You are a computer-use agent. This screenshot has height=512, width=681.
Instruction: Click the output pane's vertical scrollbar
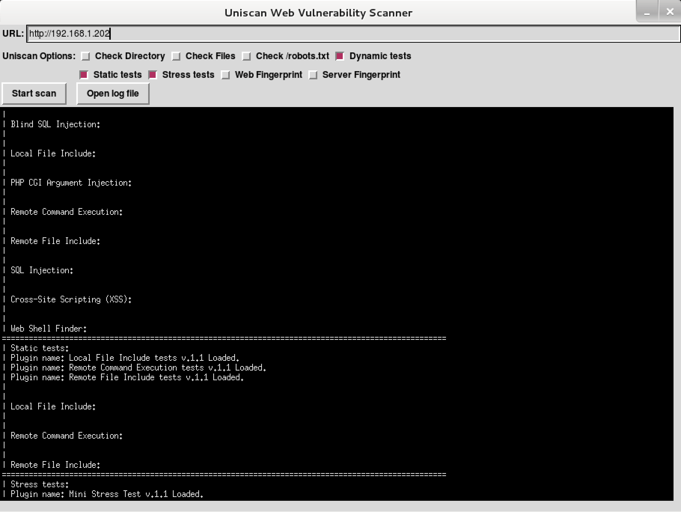(677, 303)
